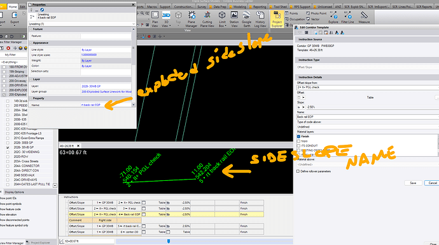Open the 3D View tool
Viewport: 439px width, 245px height.
click(x=166, y=19)
